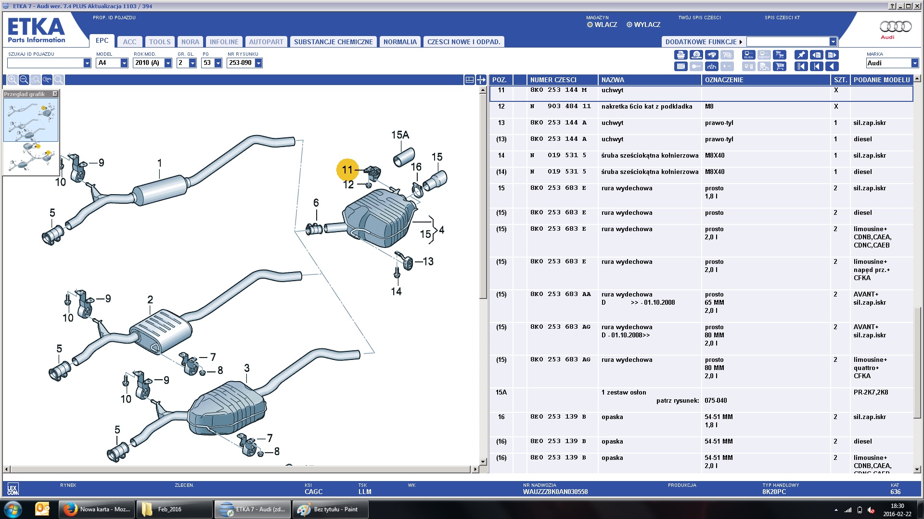This screenshot has width=924, height=519.
Task: Click the parts list vertical scrollbar
Action: click(917, 274)
